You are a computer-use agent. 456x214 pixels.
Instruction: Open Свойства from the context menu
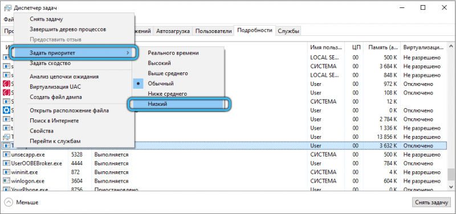tap(41, 131)
